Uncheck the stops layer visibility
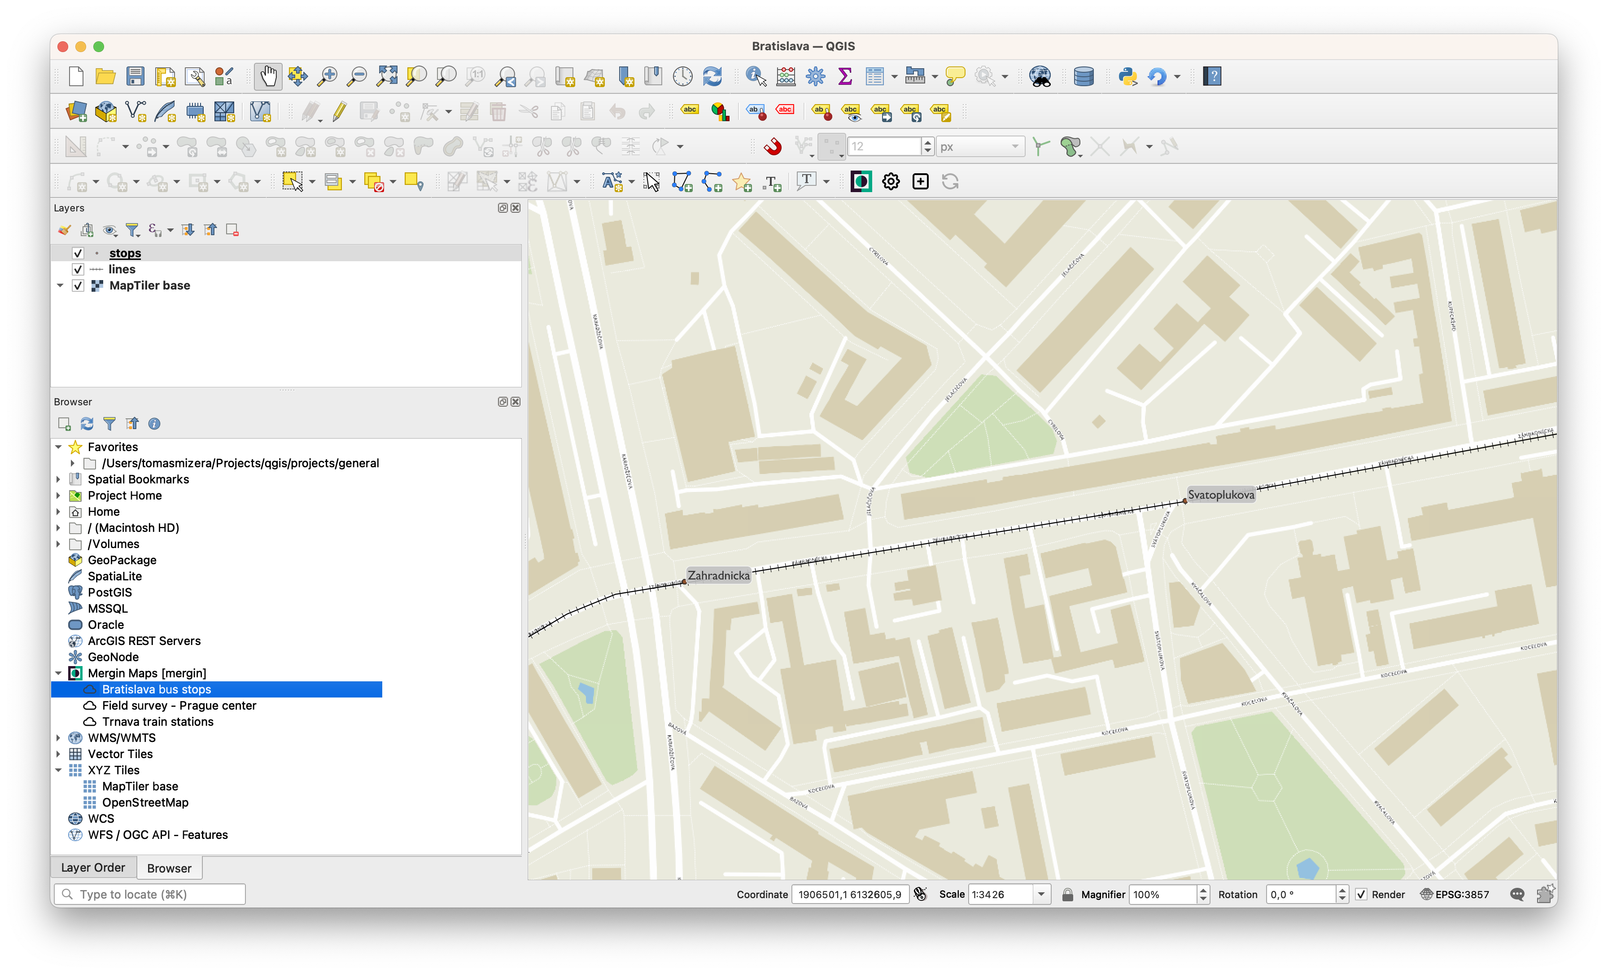The width and height of the screenshot is (1608, 974). point(78,253)
